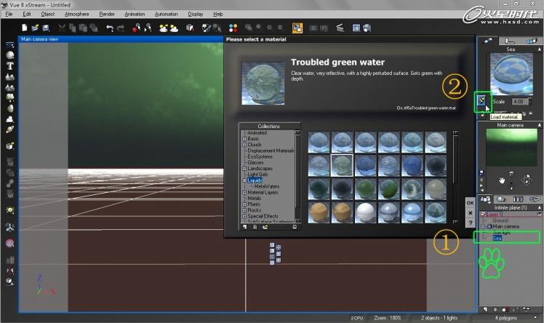
Task: Add a terrain mountain from the left toolbar
Action: pyautogui.click(x=9, y=76)
